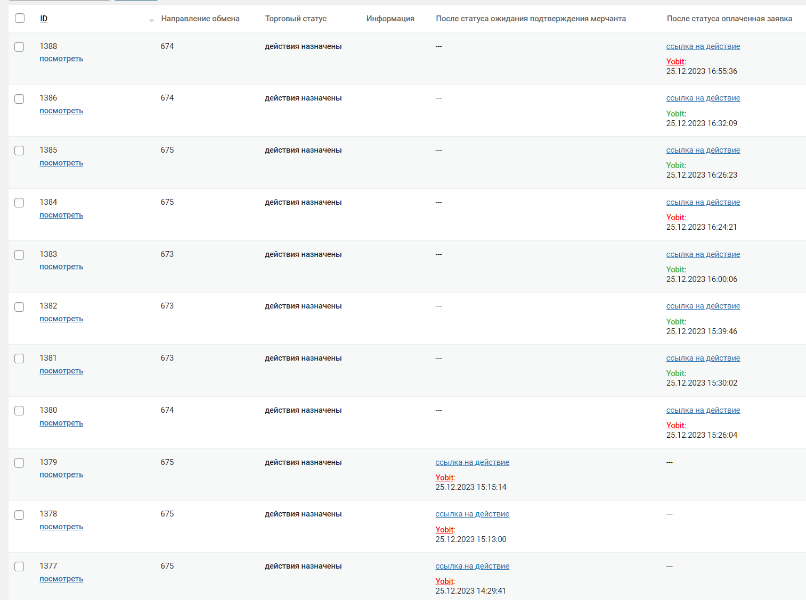Mark the checkbox for row 1377
Image resolution: width=806 pixels, height=600 pixels.
coord(19,566)
